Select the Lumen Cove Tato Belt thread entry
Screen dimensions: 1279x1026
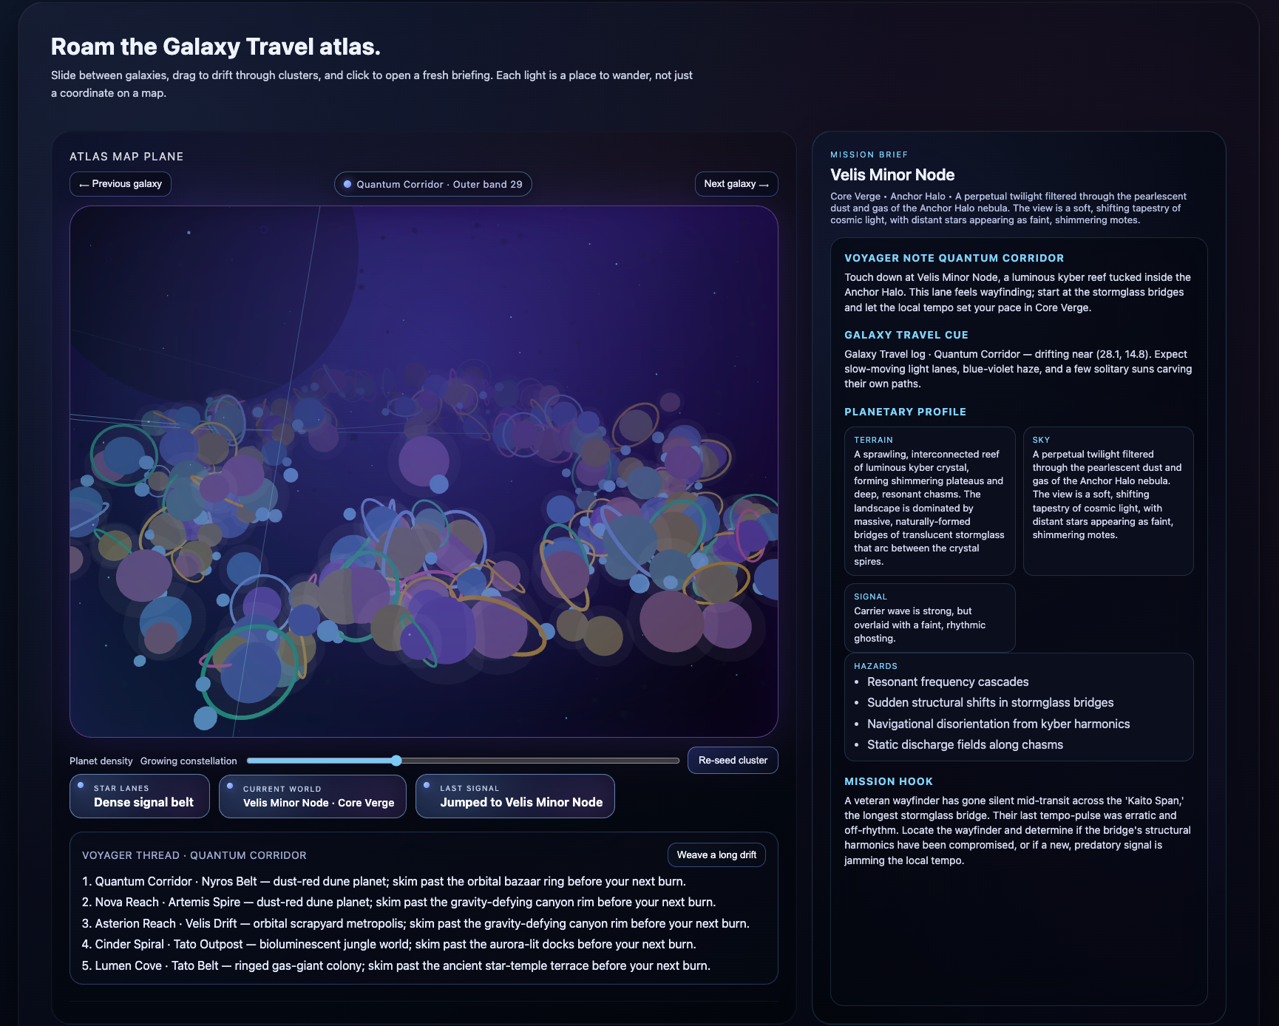[x=401, y=965]
